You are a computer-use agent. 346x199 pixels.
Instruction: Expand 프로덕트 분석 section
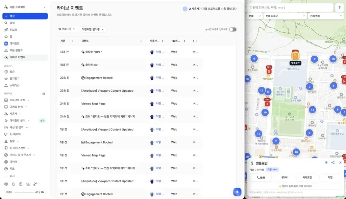(x=17, y=100)
